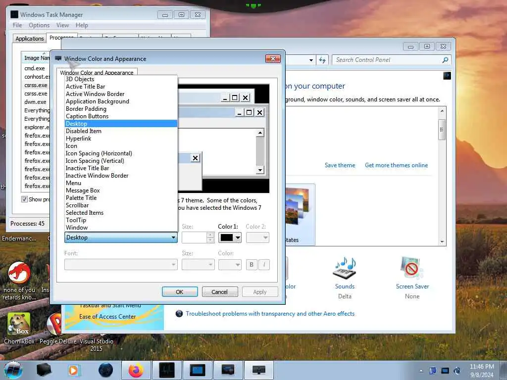Viewport: 507px width, 380px height.
Task: Click the flag icon in system tray
Action: point(433,371)
